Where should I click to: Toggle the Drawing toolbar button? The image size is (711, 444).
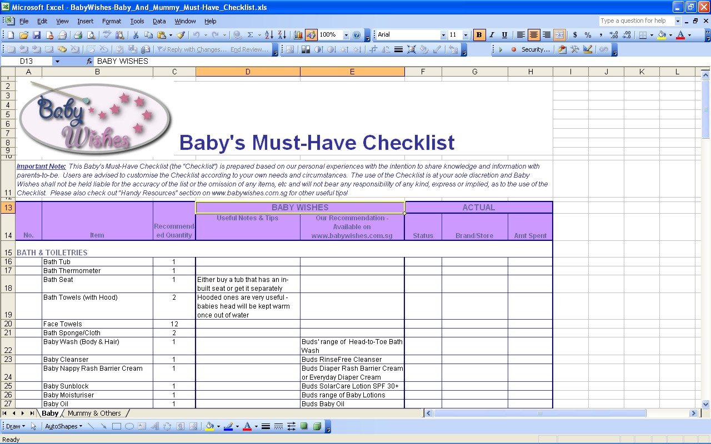click(311, 35)
